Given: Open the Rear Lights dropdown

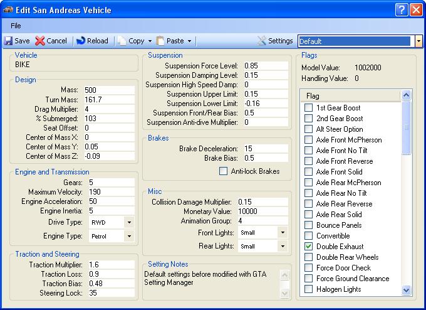Looking at the screenshot, I should (x=283, y=246).
